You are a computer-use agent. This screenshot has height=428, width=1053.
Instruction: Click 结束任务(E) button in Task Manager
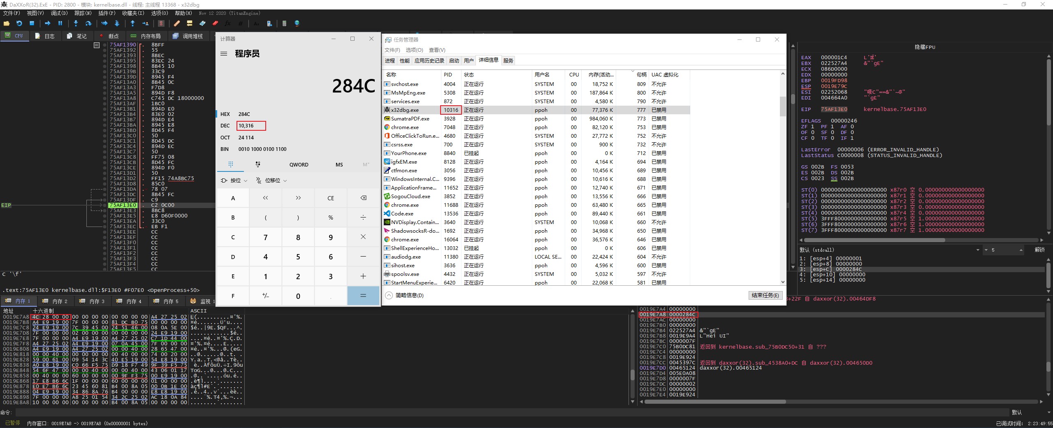[x=765, y=295]
